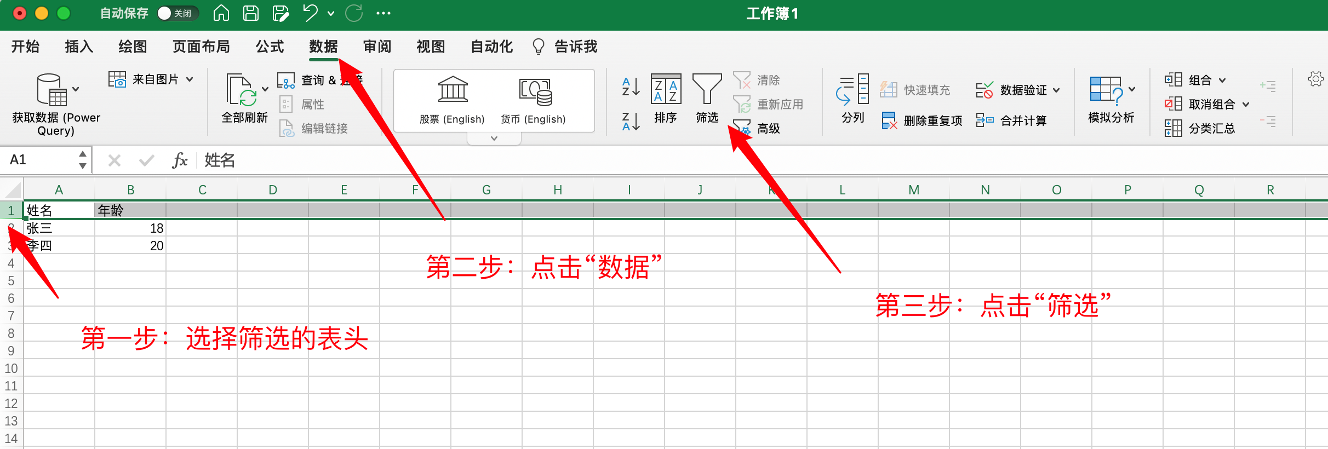Select the Stocks (股票) data type
This screenshot has height=449, width=1328.
pyautogui.click(x=452, y=100)
